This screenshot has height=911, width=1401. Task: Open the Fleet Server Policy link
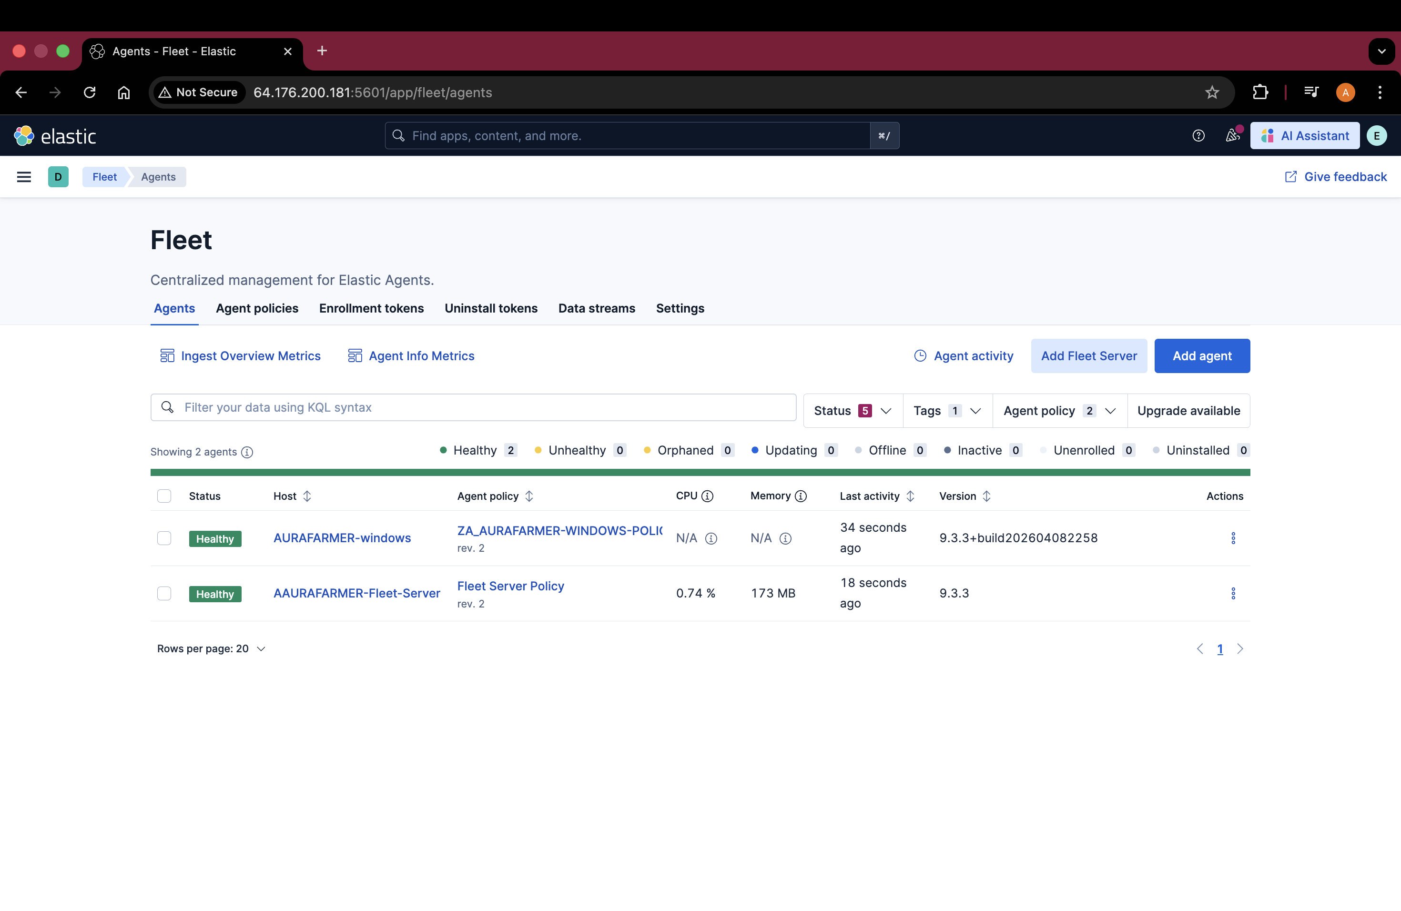tap(510, 586)
